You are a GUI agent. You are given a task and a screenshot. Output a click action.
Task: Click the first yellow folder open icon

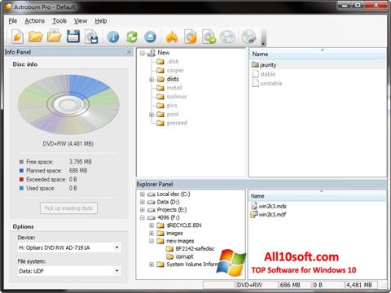[36, 37]
